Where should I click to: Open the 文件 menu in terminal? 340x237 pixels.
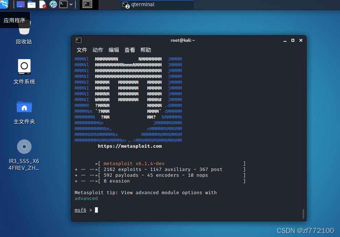[82, 50]
